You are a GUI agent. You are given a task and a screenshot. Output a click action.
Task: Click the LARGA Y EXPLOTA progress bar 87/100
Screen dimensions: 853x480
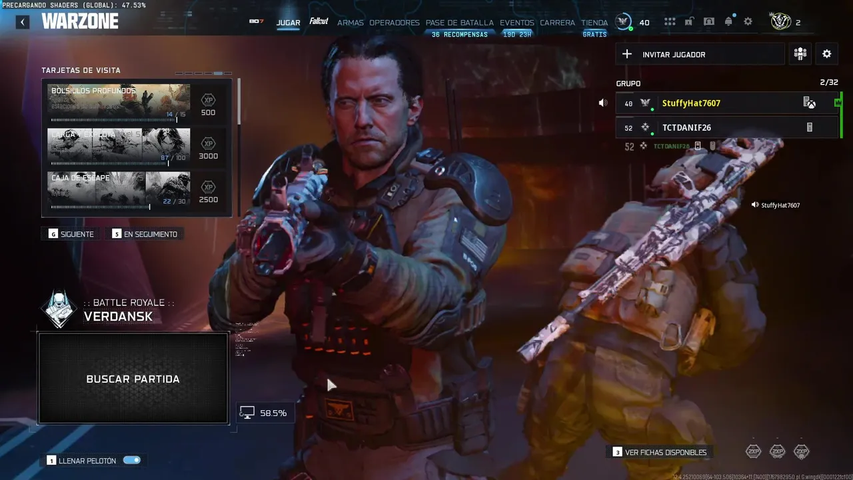[109, 163]
